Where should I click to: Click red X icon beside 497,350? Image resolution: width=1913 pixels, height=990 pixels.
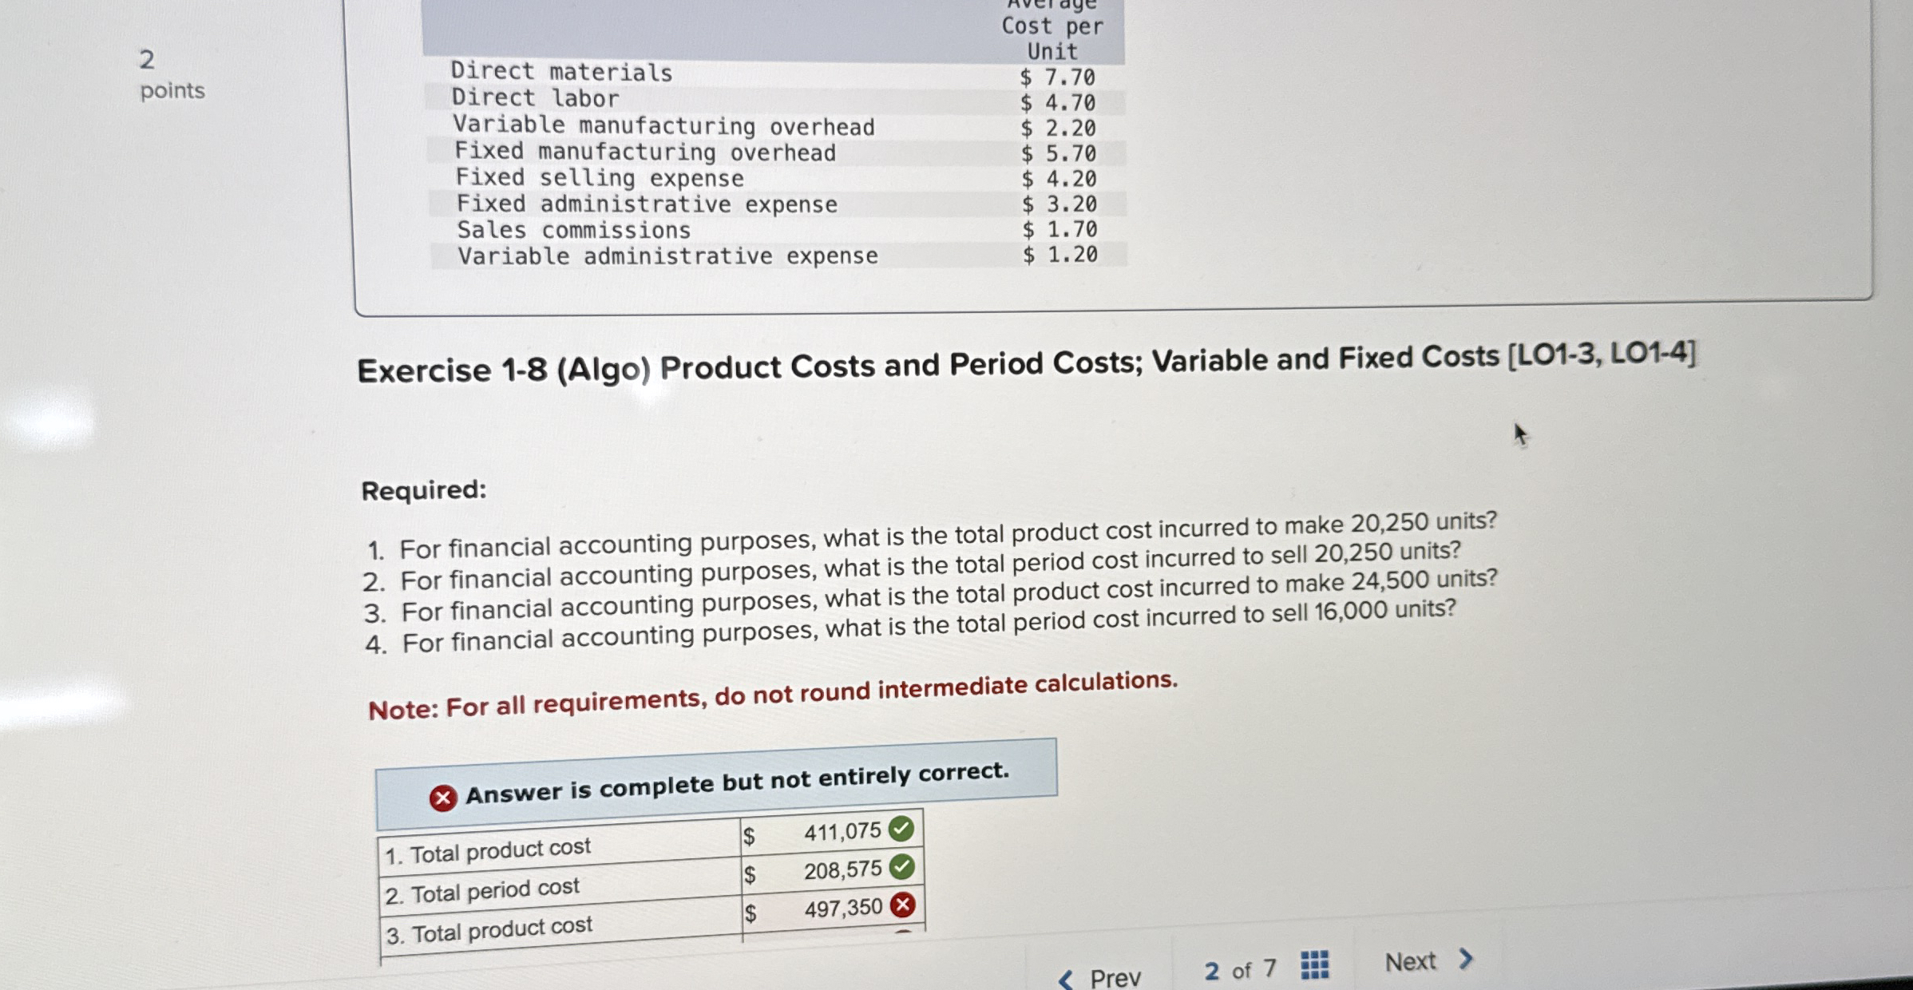click(x=903, y=905)
